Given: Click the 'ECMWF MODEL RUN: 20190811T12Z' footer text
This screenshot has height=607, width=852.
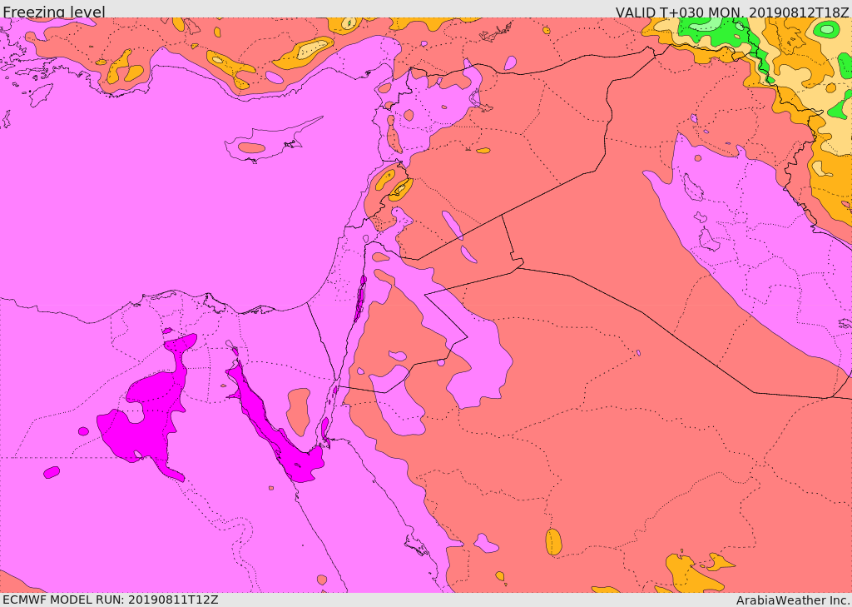Looking at the screenshot, I should 111,600.
